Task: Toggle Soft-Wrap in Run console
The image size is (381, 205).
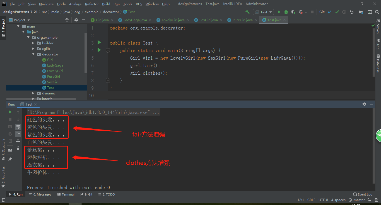Action: coord(18,127)
